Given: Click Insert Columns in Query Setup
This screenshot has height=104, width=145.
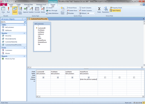Looking at the screenshot, I should (85, 8).
